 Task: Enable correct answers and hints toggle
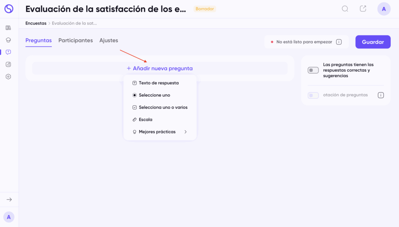pos(313,70)
